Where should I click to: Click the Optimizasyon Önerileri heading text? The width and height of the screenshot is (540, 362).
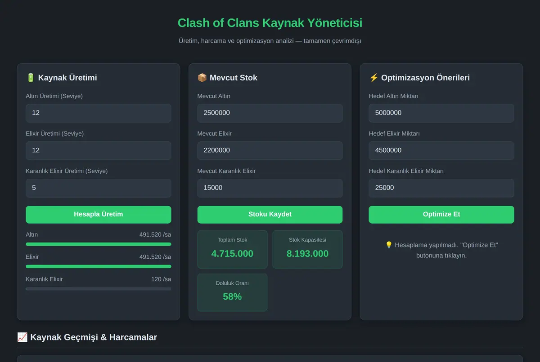point(425,78)
